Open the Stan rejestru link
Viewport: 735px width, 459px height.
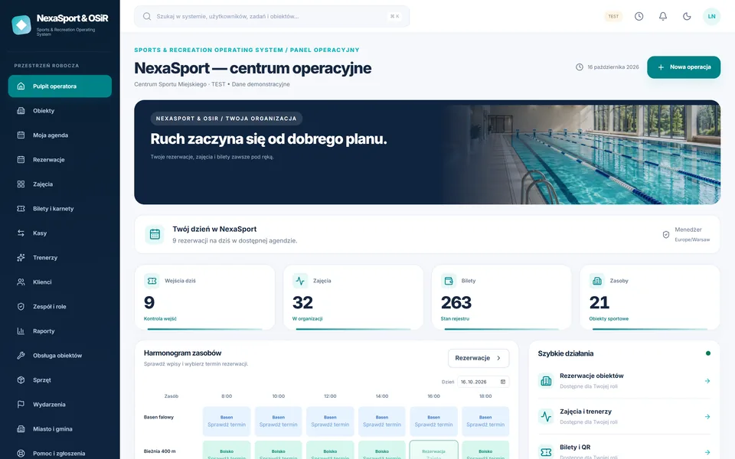pyautogui.click(x=455, y=318)
